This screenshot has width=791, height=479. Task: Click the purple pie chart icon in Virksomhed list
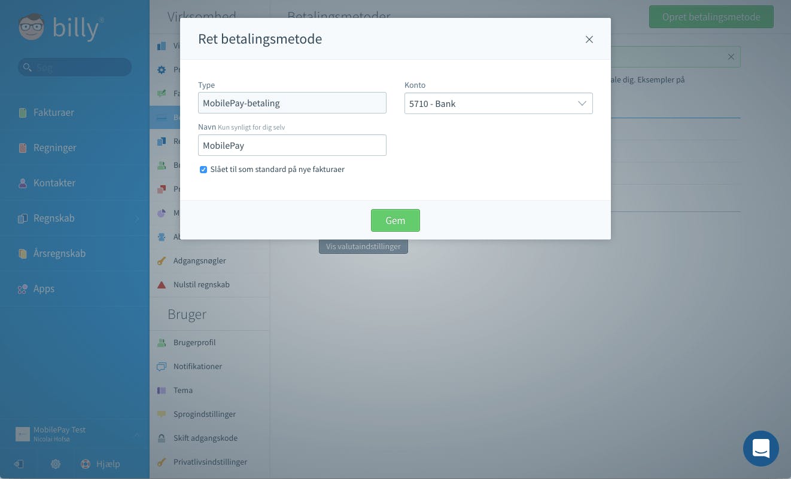(162, 213)
